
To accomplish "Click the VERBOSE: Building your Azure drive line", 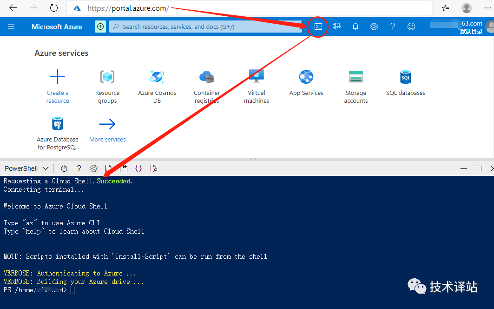I will tap(73, 282).
